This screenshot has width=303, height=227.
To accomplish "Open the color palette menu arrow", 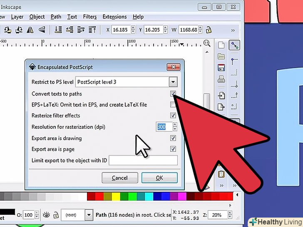I will [x=237, y=195].
